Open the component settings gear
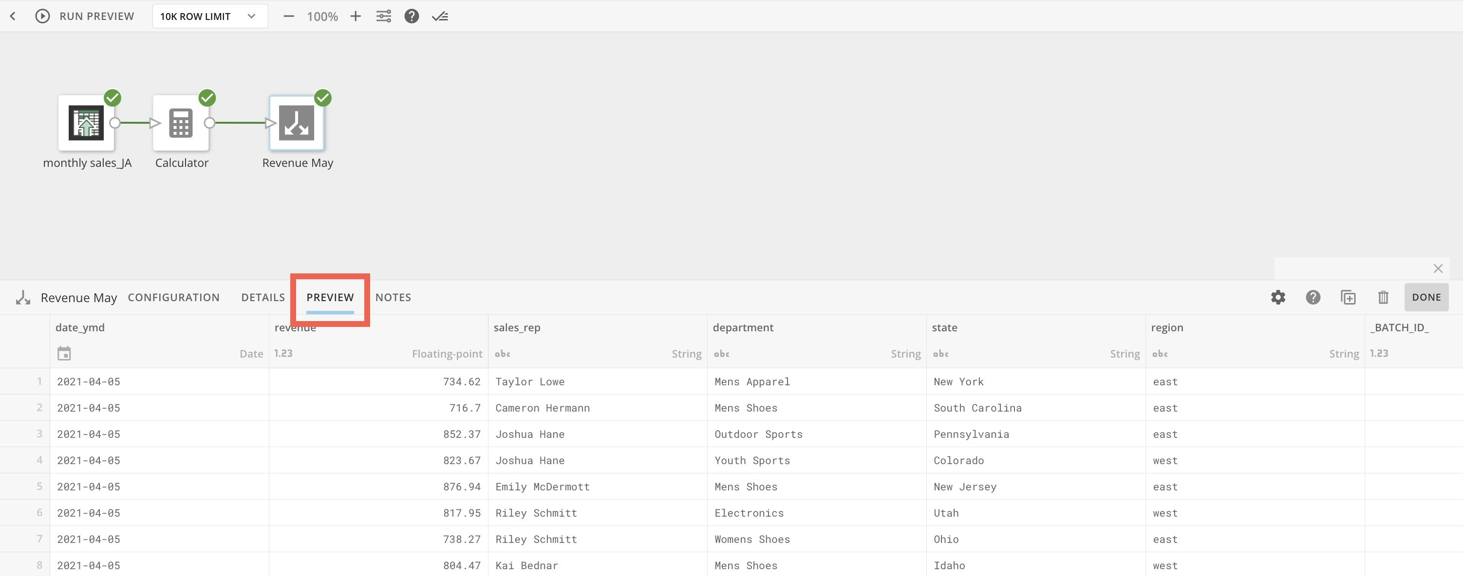This screenshot has height=576, width=1463. click(x=1278, y=297)
